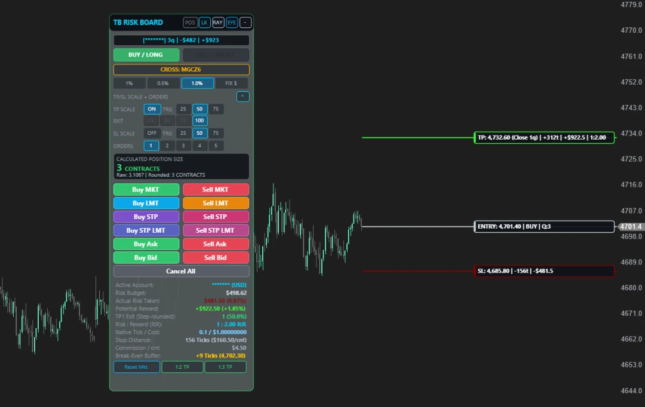Click the Stop Distance 156 Ticks value

(x=216, y=340)
